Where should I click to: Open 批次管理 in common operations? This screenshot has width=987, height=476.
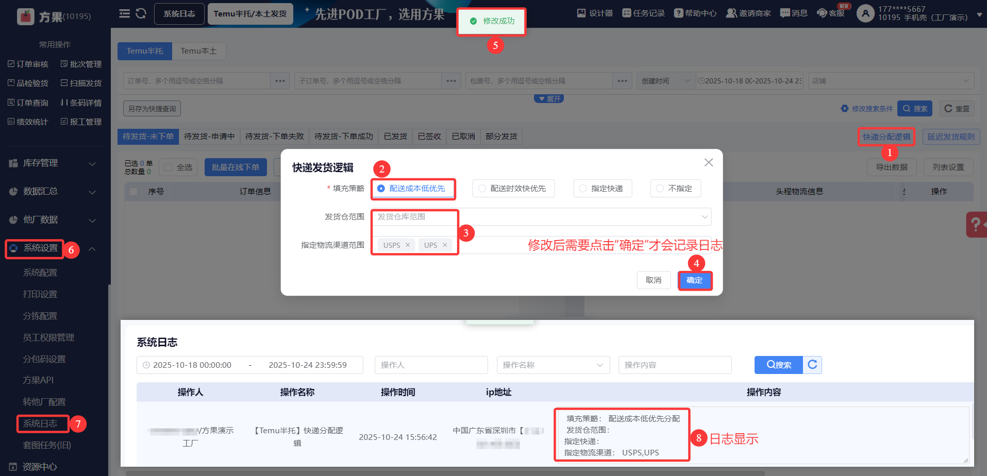coord(81,64)
